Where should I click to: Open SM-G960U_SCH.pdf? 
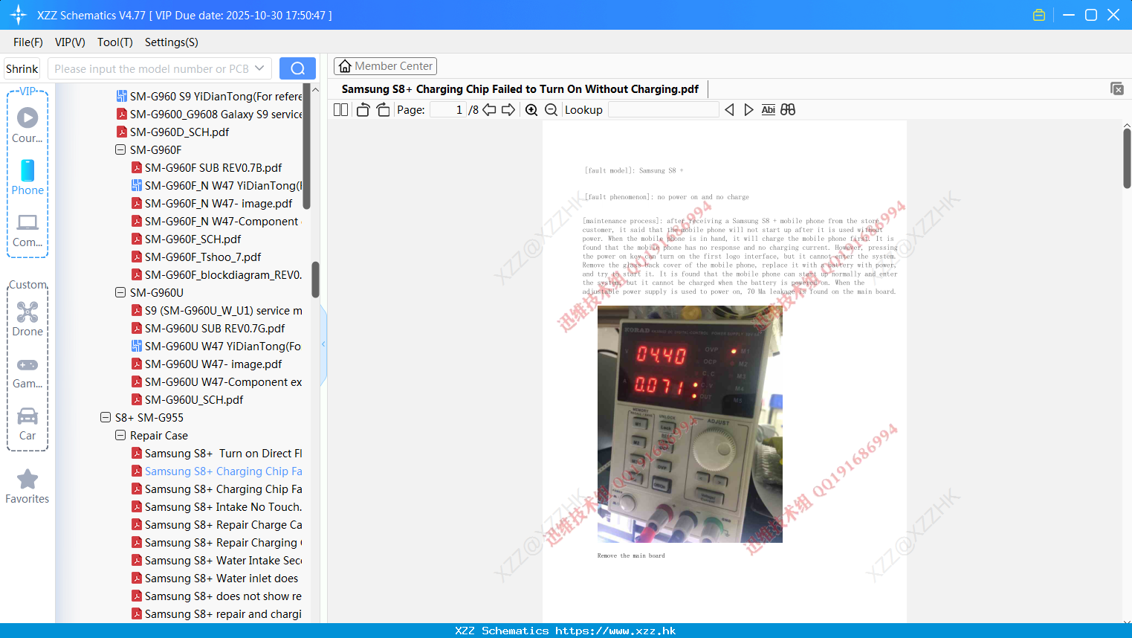pos(187,399)
